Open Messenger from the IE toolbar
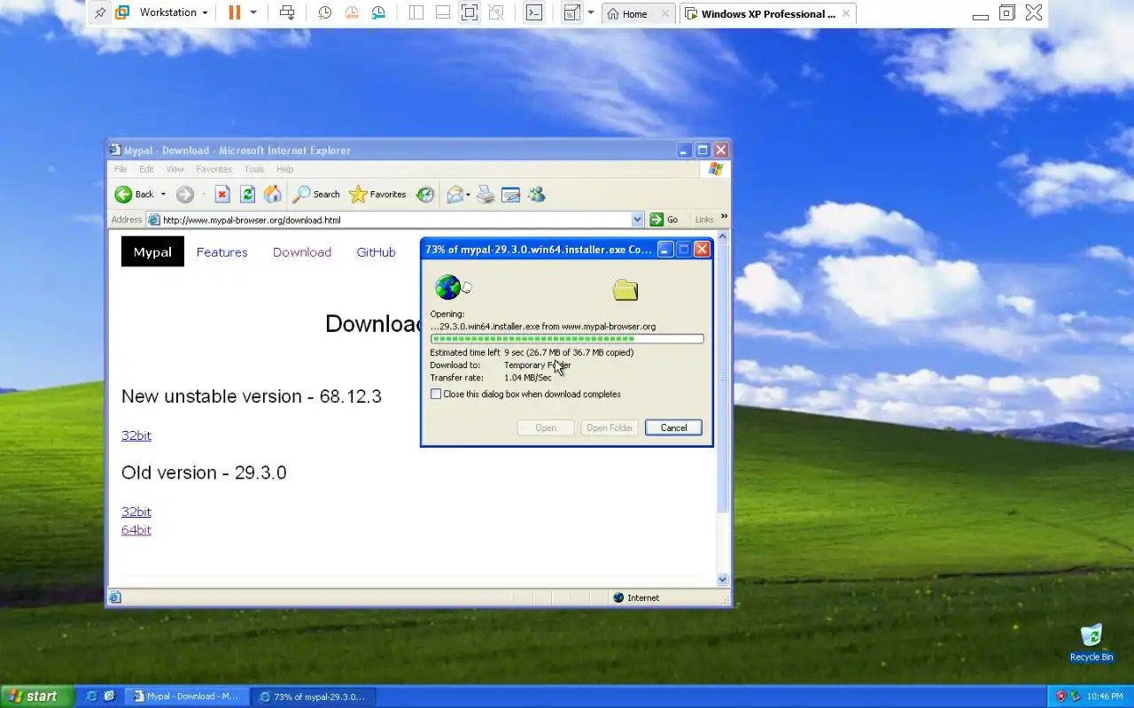 click(536, 195)
